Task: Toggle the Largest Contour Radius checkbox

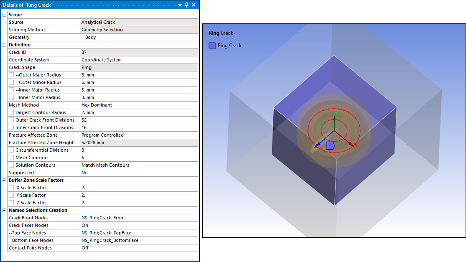Action: click(x=11, y=112)
